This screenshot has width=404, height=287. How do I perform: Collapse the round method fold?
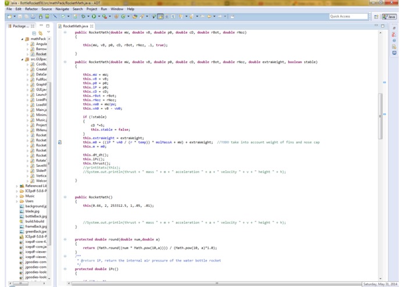point(65,239)
